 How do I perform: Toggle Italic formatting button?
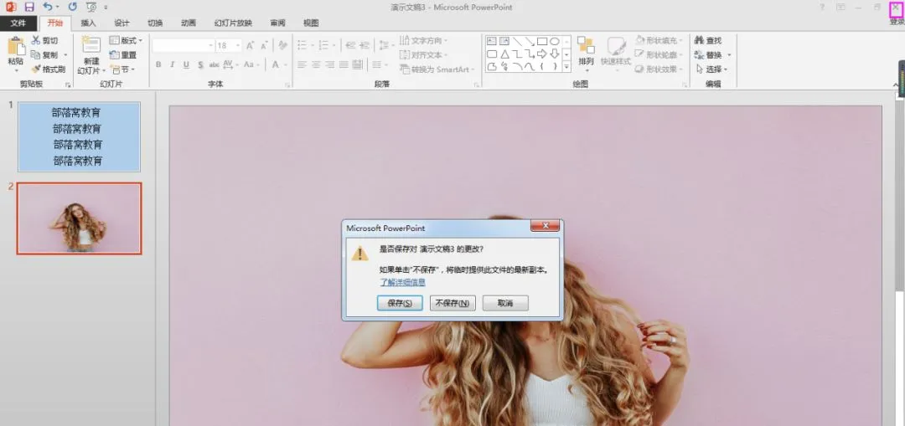tap(172, 64)
